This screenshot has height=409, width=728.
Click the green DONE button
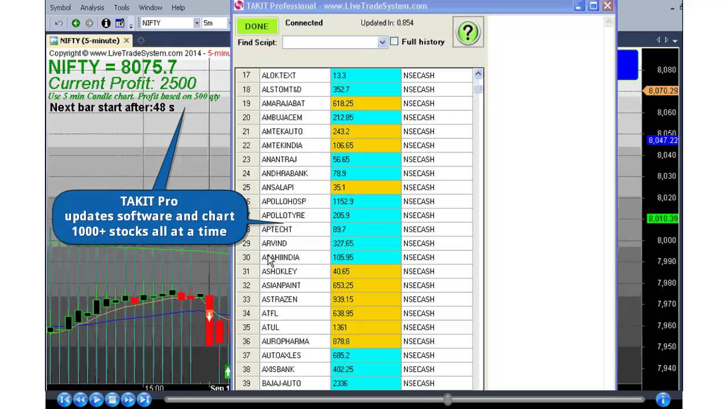pyautogui.click(x=257, y=26)
